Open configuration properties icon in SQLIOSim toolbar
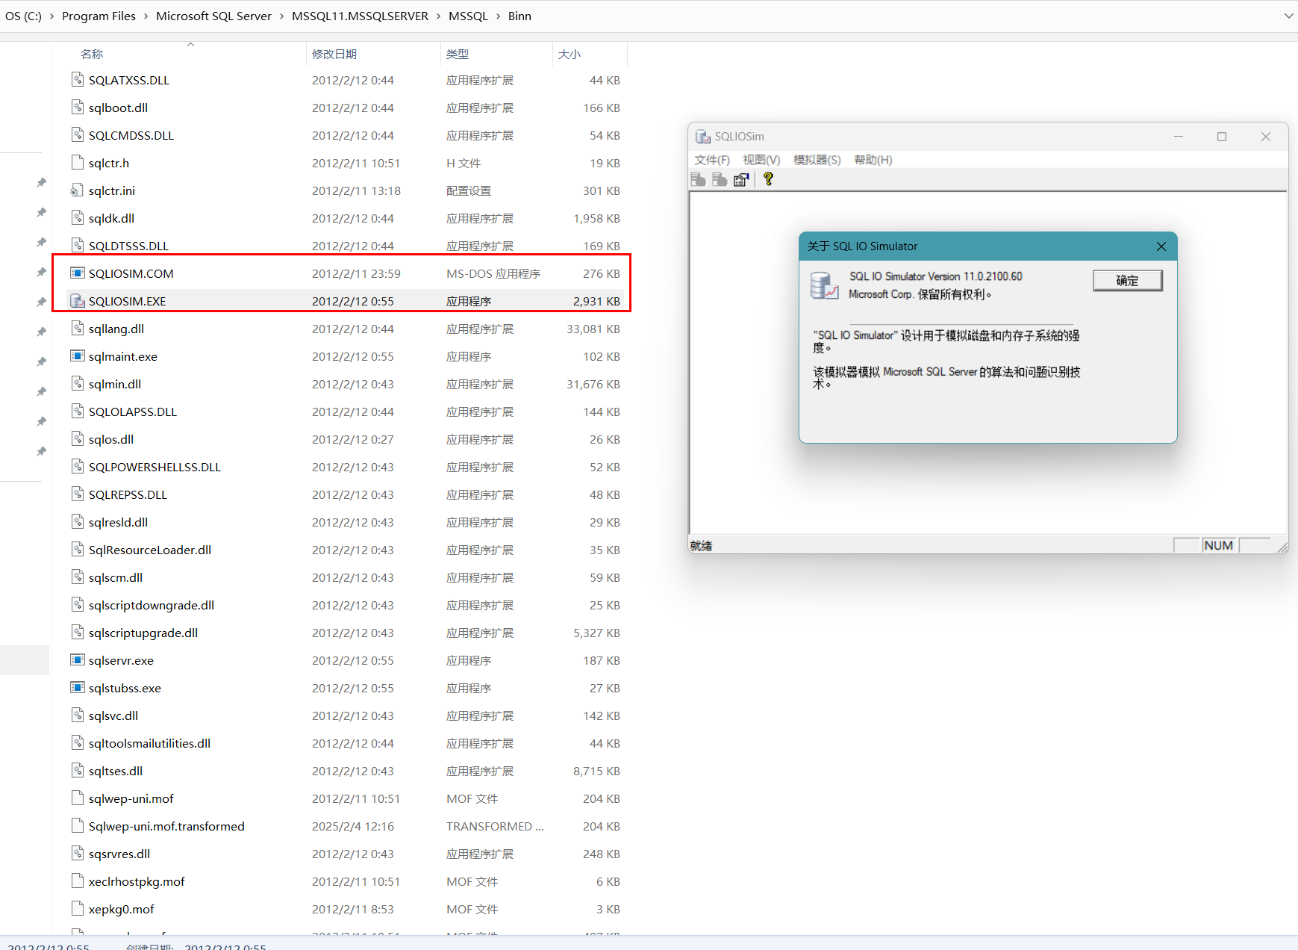 (741, 179)
